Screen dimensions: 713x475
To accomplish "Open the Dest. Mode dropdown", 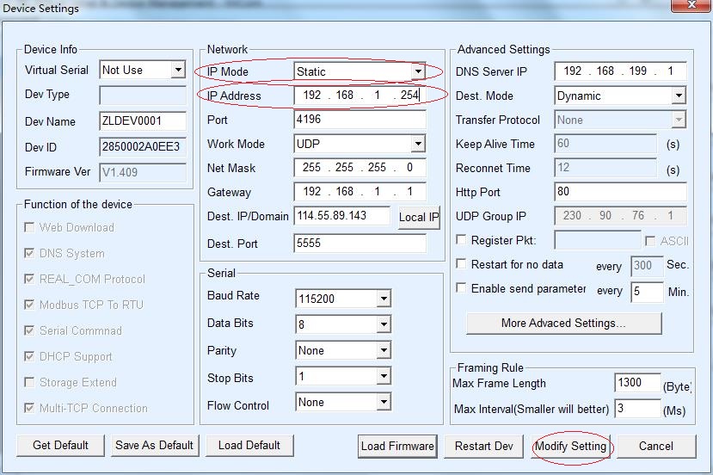I will pos(678,96).
